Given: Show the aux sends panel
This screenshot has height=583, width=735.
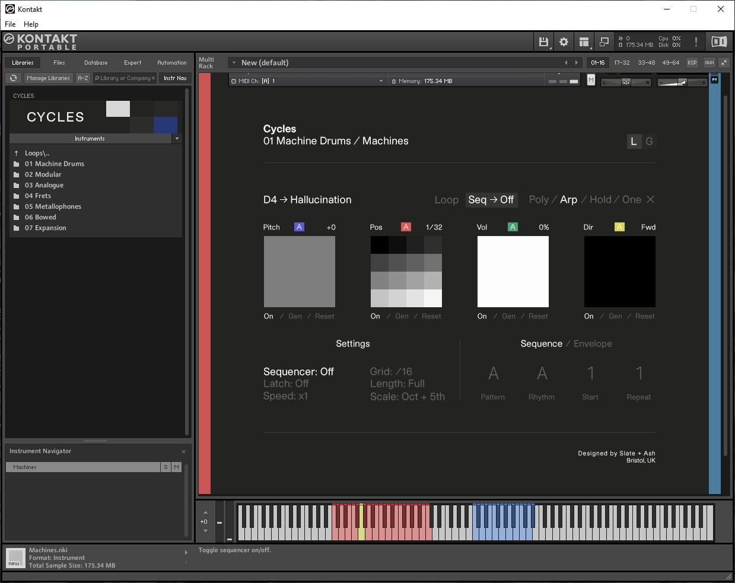Looking at the screenshot, I should tap(709, 62).
